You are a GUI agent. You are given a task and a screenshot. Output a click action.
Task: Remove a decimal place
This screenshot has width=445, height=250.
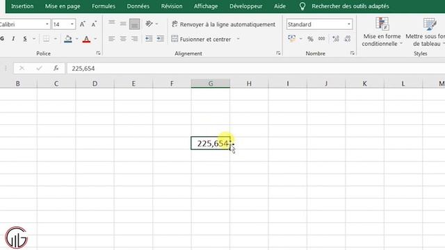pyautogui.click(x=348, y=39)
